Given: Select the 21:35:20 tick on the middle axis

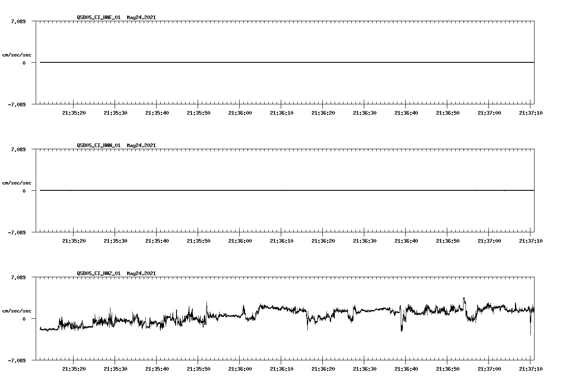Looking at the screenshot, I should pyautogui.click(x=74, y=239).
